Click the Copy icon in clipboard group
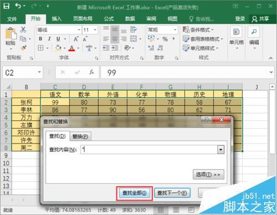Image resolution: width=277 pixels, height=215 pixels. [x=23, y=39]
